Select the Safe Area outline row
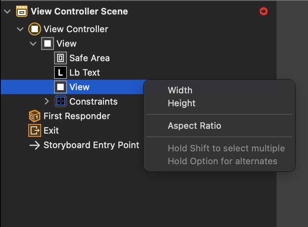308x227 pixels. coord(89,58)
